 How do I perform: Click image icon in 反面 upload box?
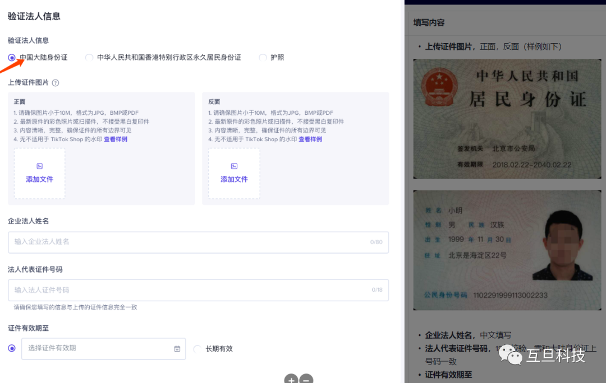[x=234, y=166]
